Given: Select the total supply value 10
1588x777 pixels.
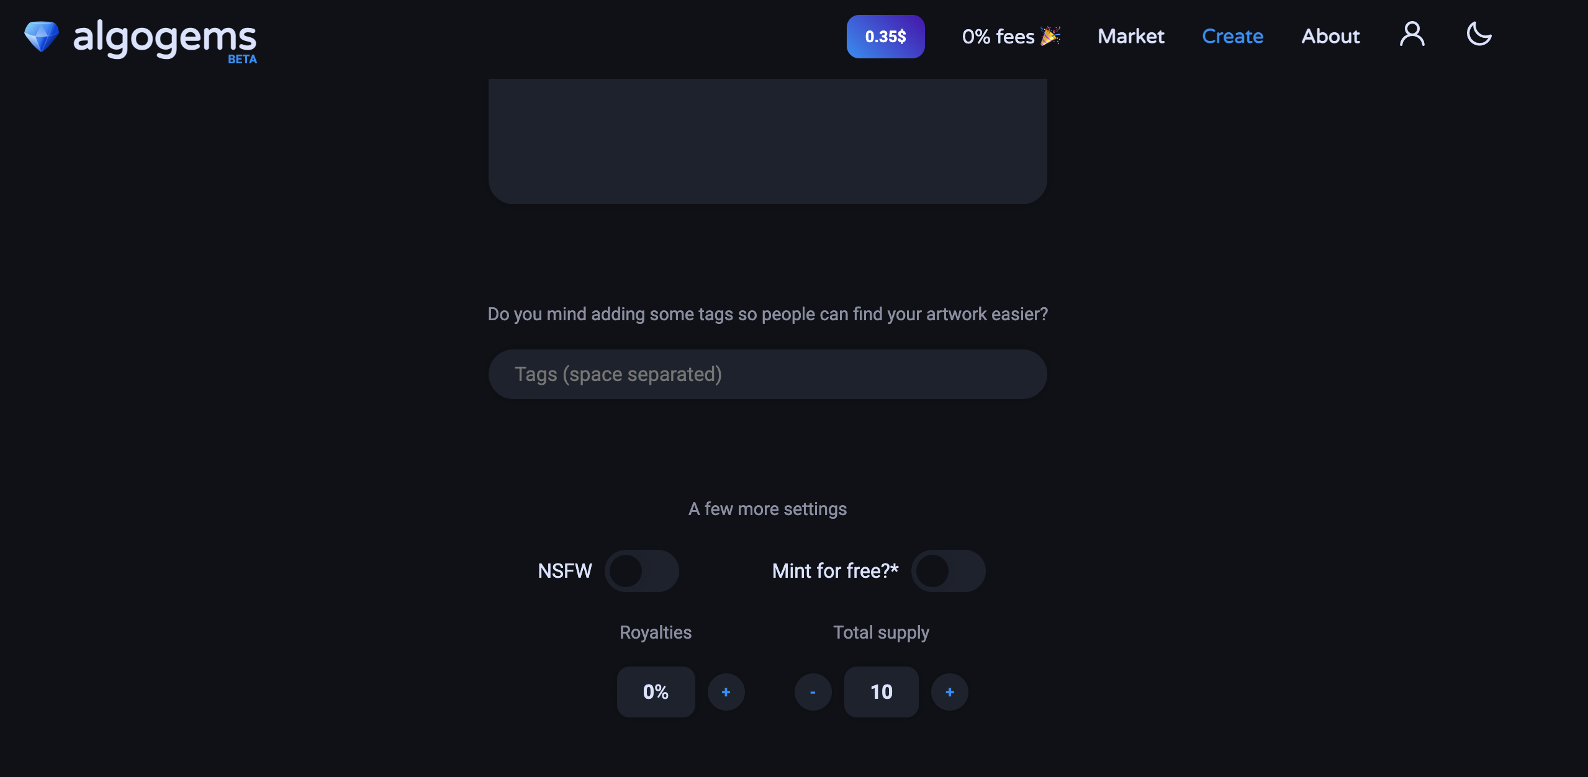Looking at the screenshot, I should pyautogui.click(x=881, y=692).
